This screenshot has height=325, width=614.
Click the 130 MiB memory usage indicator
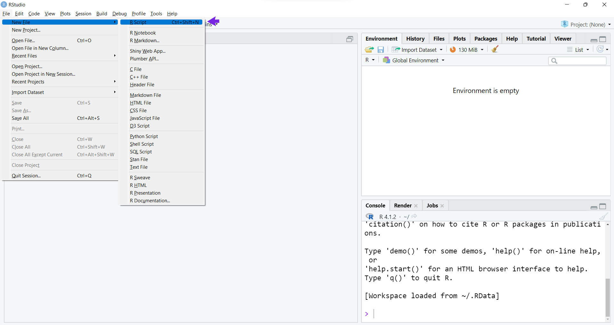466,50
